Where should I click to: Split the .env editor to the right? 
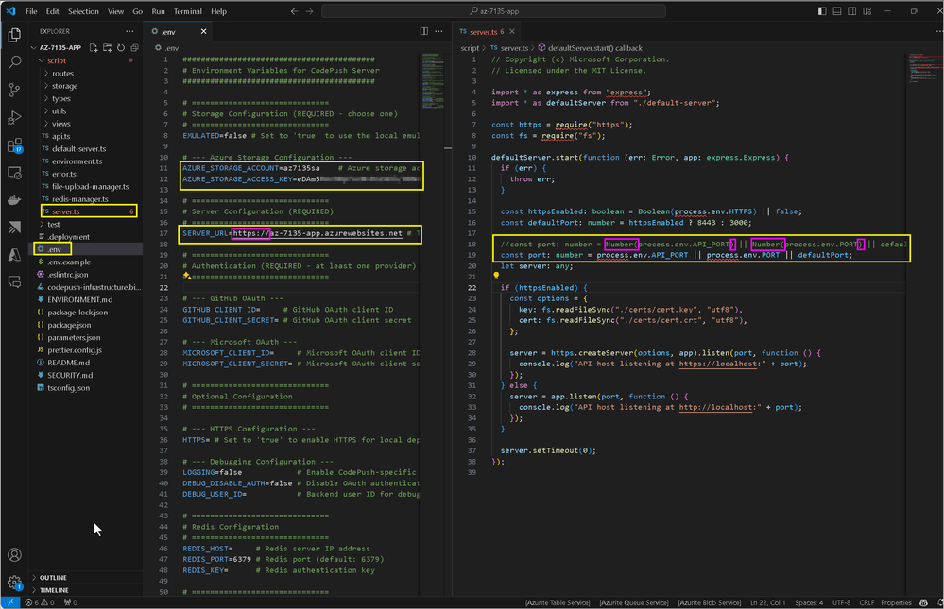coord(424,31)
